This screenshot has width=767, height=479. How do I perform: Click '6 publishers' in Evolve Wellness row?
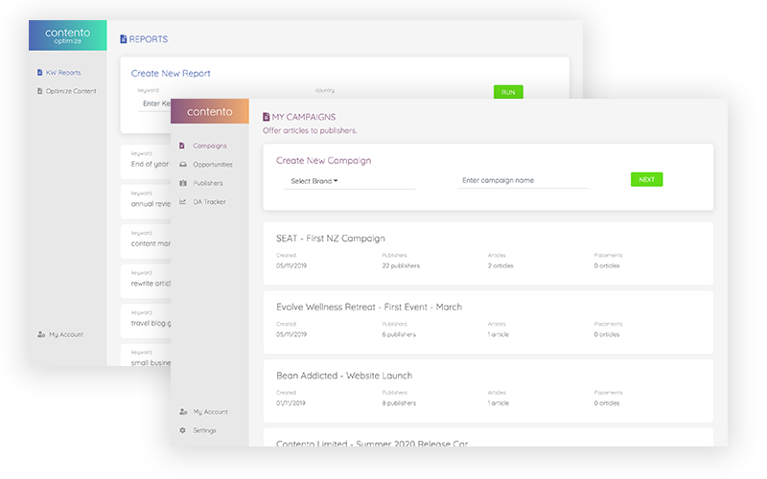pyautogui.click(x=399, y=334)
